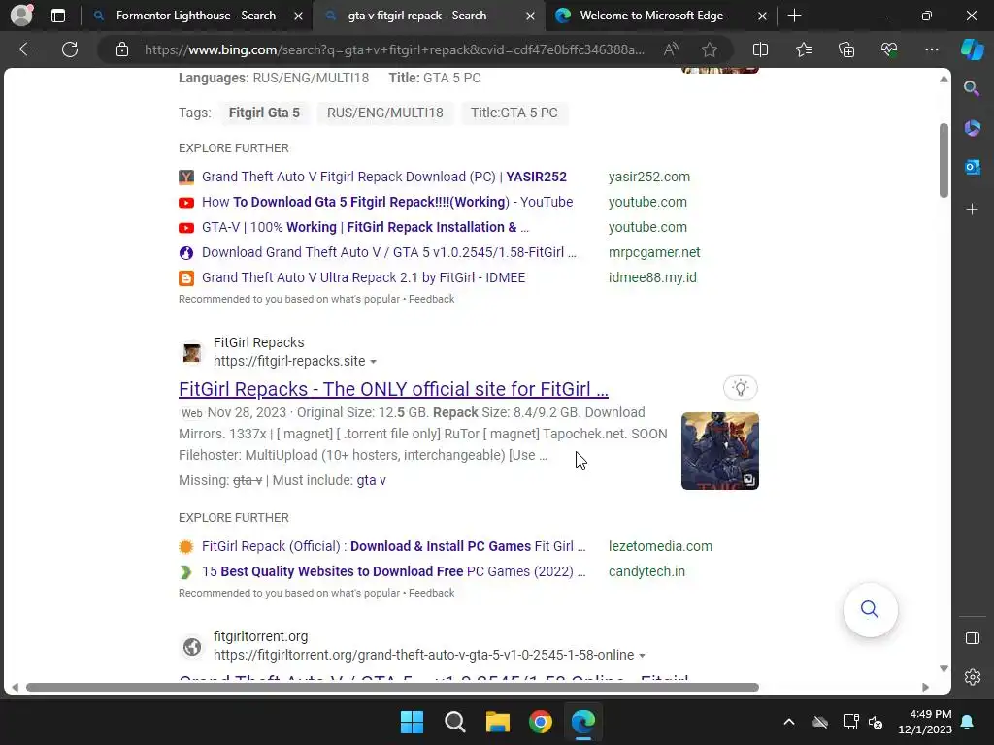Switch to gta v fitgirl repack - Search tab

click(x=417, y=16)
